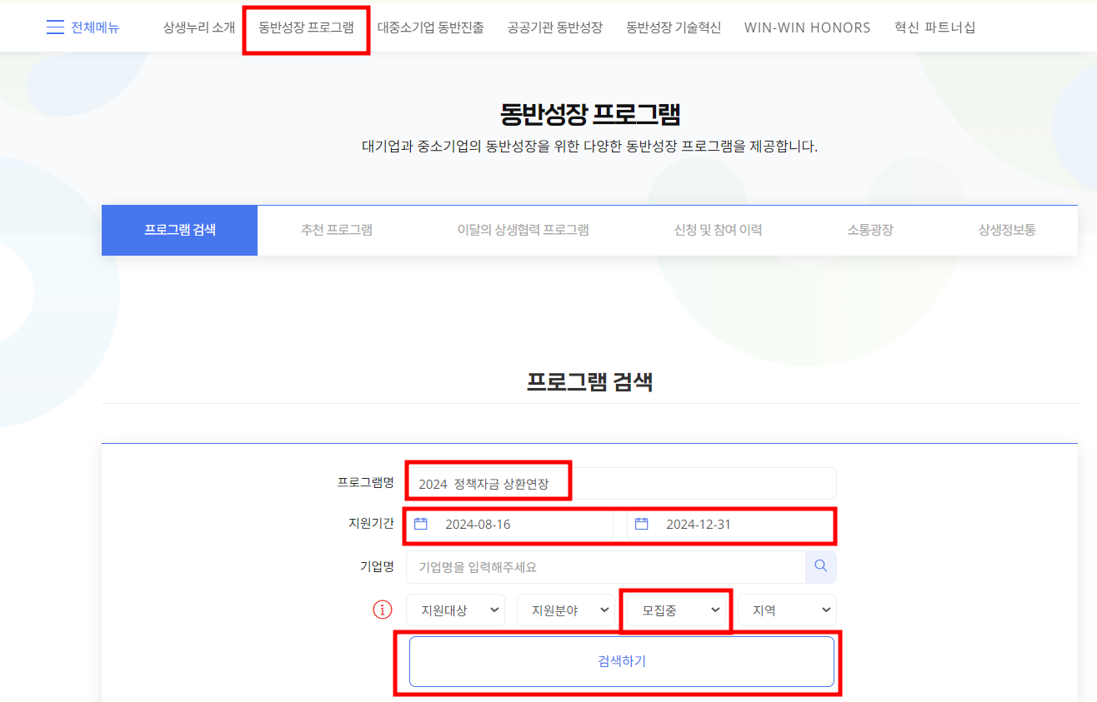The image size is (1097, 702).
Task: Click WIN-WIN HONORS in the navigation bar
Action: (x=806, y=27)
